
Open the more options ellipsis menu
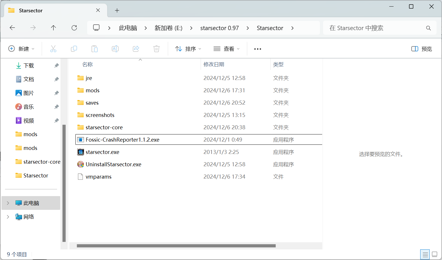(258, 49)
